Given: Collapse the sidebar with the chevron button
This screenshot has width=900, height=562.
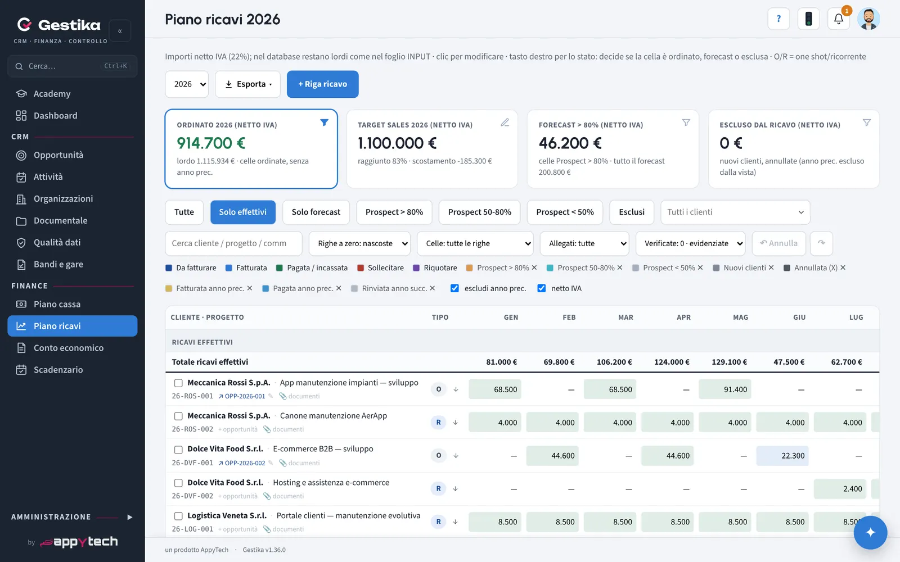Looking at the screenshot, I should pyautogui.click(x=120, y=31).
